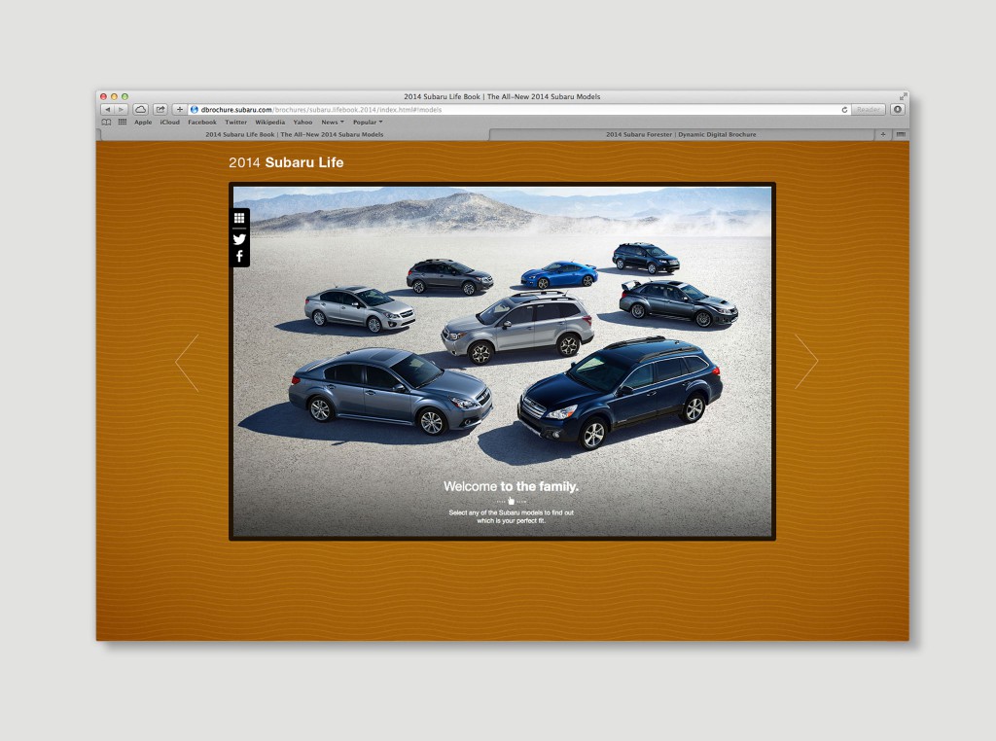This screenshot has height=741, width=996.
Task: Reload the page with refresh icon
Action: [844, 110]
